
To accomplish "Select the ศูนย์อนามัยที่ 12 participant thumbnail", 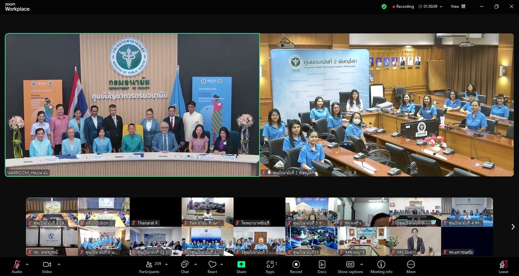I will [x=156, y=241].
